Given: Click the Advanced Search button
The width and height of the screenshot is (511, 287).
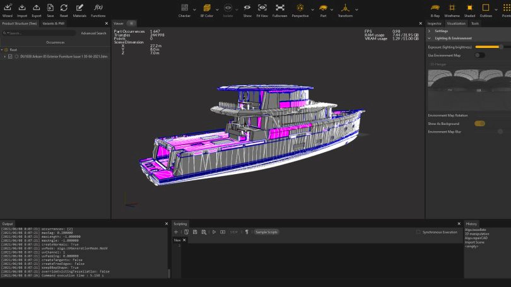Looking at the screenshot, I should 93,33.
